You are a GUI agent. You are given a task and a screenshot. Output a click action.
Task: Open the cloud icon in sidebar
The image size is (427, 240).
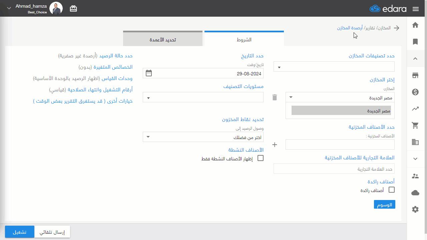click(x=415, y=193)
